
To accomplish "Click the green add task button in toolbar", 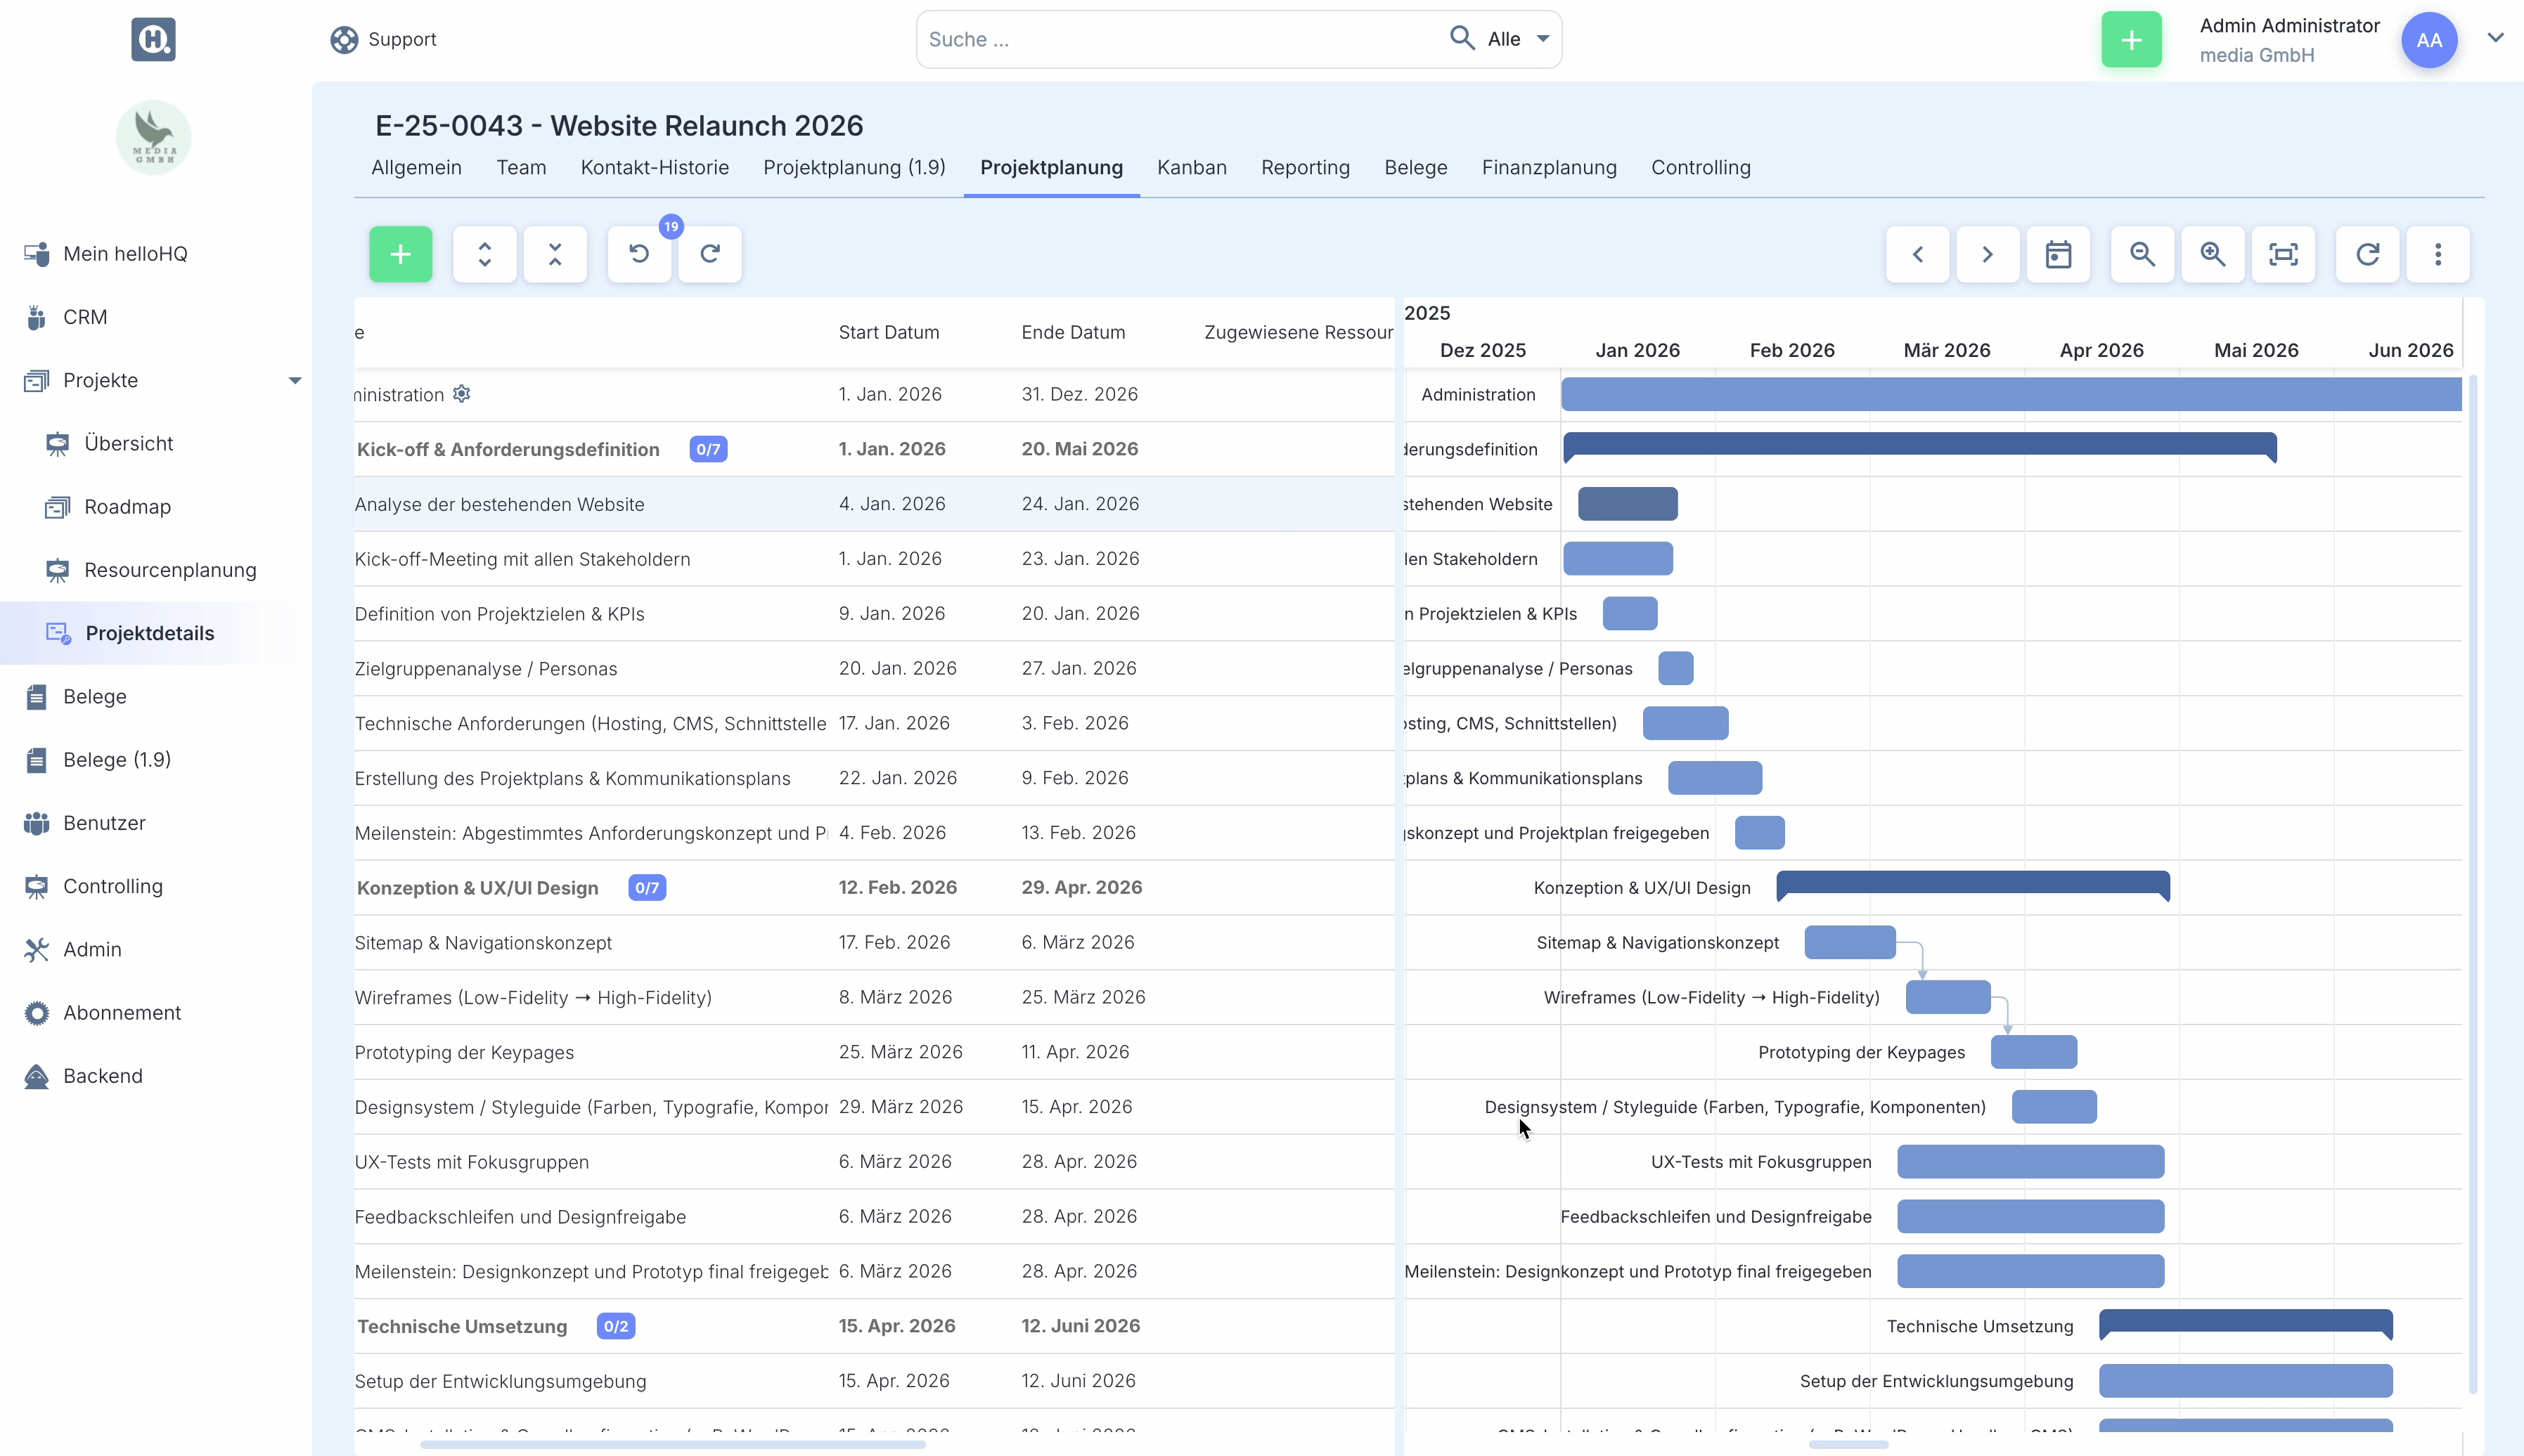I will [400, 254].
